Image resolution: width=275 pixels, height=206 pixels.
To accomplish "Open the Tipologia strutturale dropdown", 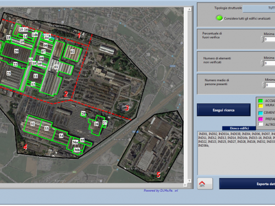I will coord(259,8).
